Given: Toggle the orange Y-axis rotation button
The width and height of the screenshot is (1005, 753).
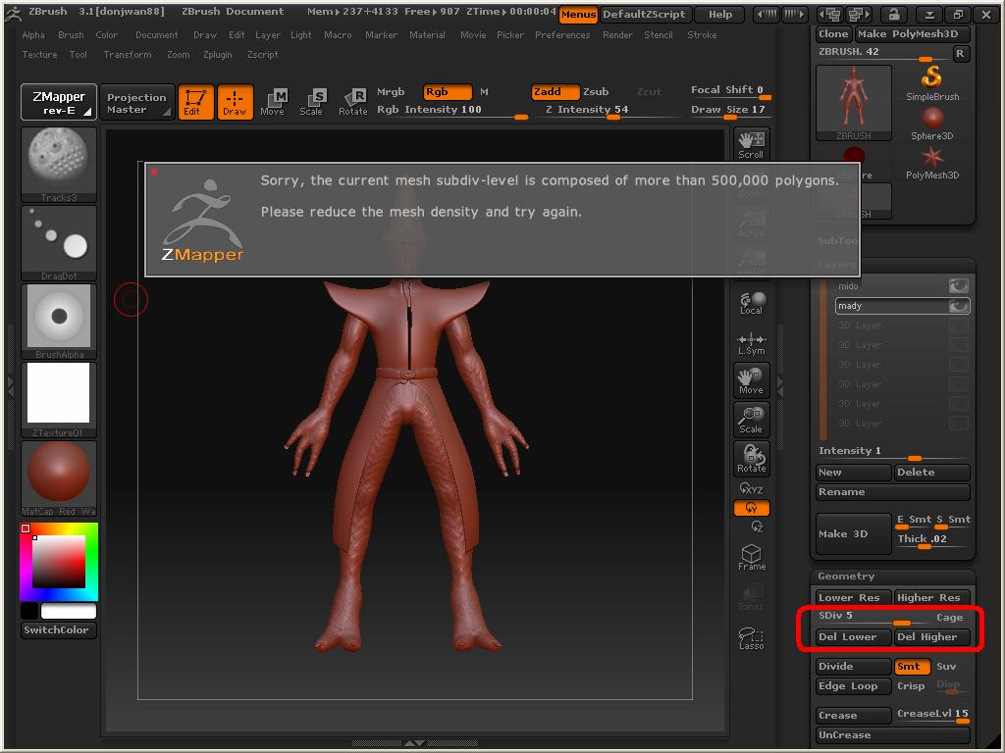Looking at the screenshot, I should pos(751,508).
